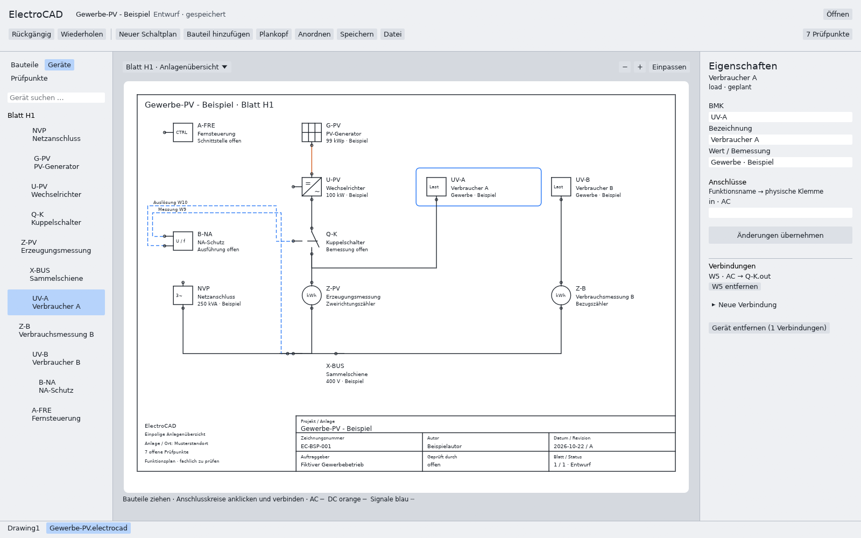
Task: Click Änderungen übernehmen
Action: 780,235
